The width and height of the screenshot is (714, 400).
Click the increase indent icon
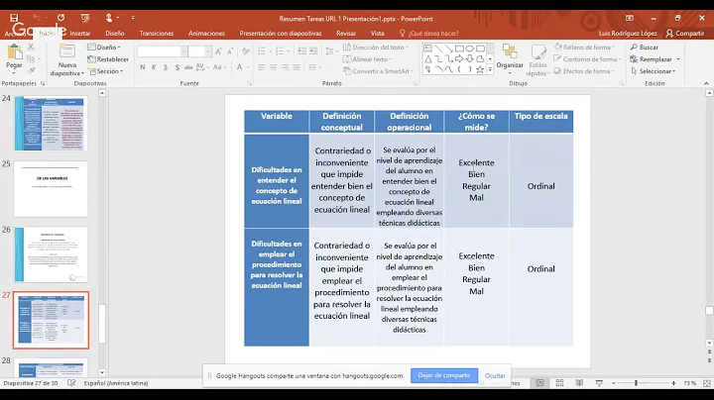313,50
